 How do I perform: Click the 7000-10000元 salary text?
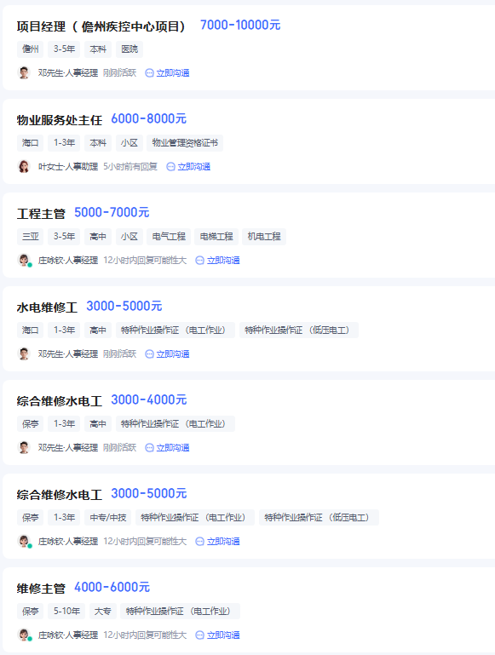click(x=240, y=25)
